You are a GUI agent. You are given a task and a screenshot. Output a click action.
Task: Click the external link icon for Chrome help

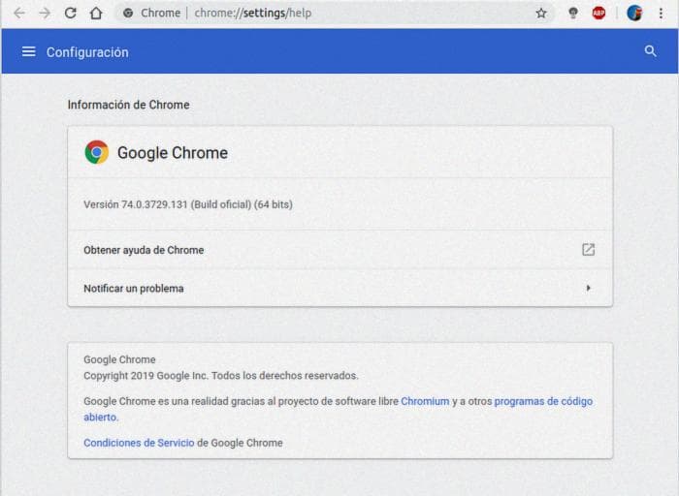pyautogui.click(x=588, y=250)
